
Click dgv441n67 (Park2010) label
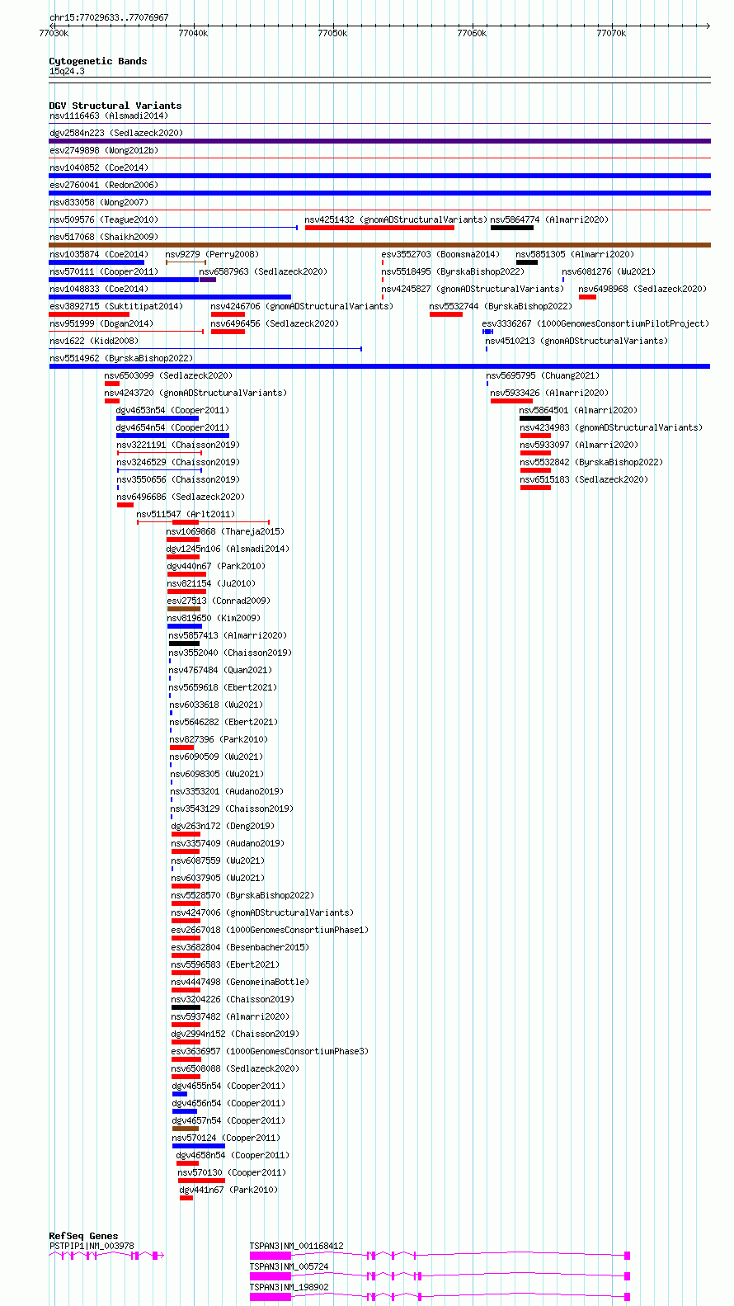tap(228, 1190)
